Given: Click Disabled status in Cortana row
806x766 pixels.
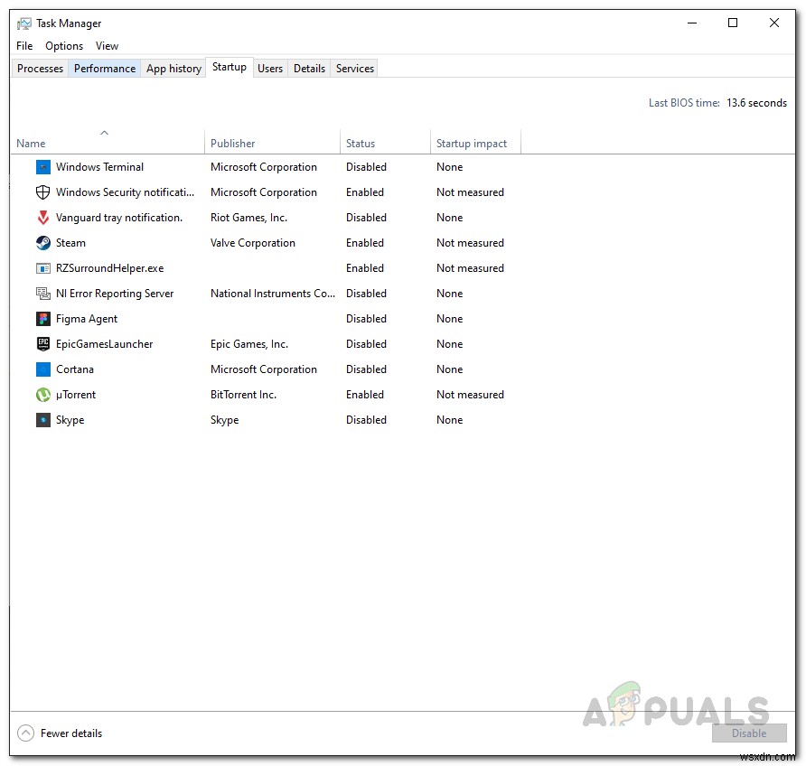Looking at the screenshot, I should (366, 369).
